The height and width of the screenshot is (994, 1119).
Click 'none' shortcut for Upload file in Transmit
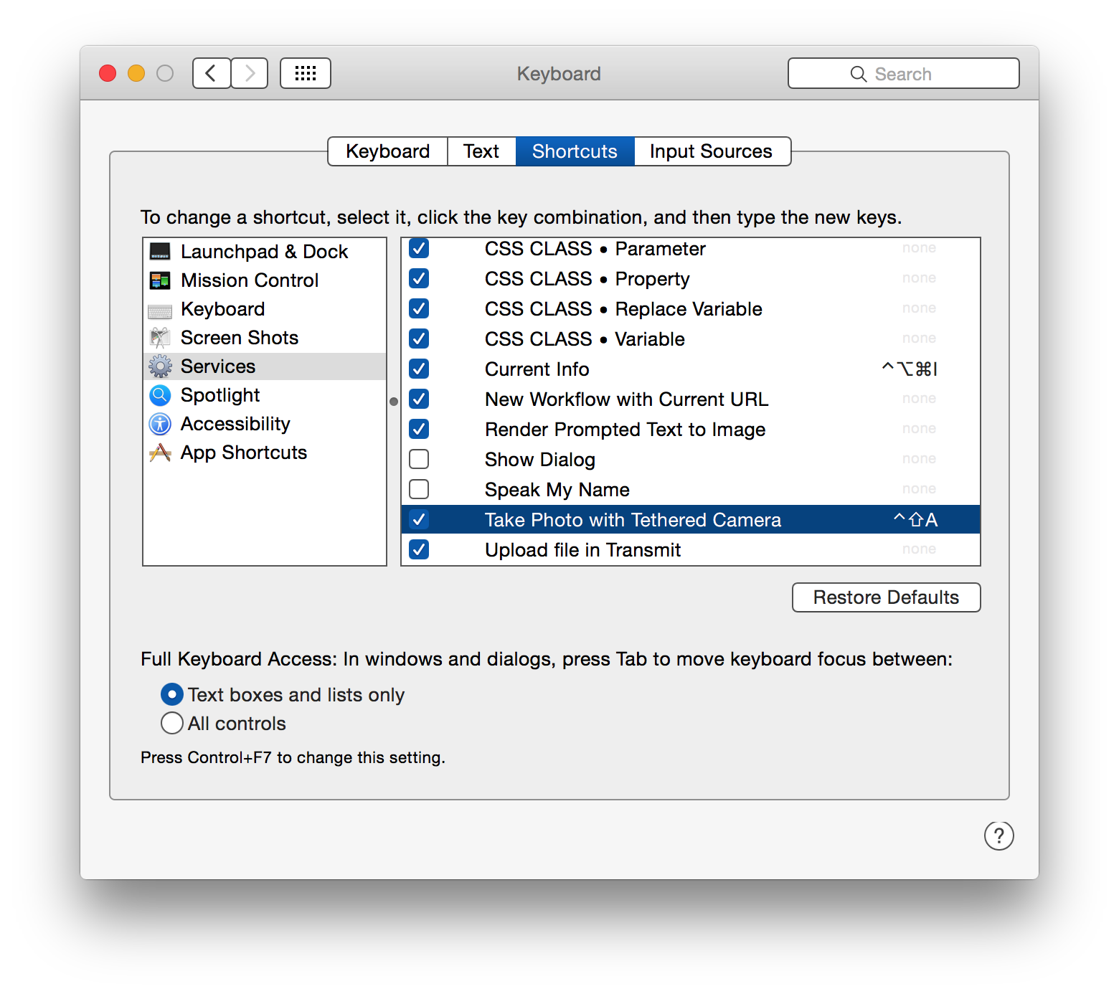click(919, 549)
